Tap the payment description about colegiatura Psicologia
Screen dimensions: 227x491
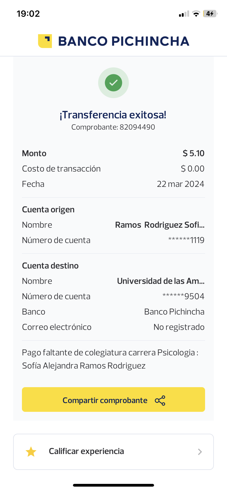pyautogui.click(x=110, y=359)
